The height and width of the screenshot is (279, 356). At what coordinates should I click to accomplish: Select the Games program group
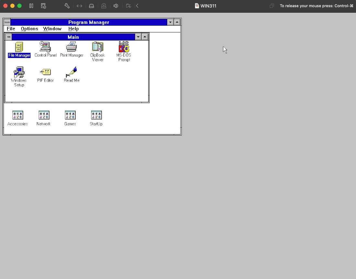[x=70, y=115]
